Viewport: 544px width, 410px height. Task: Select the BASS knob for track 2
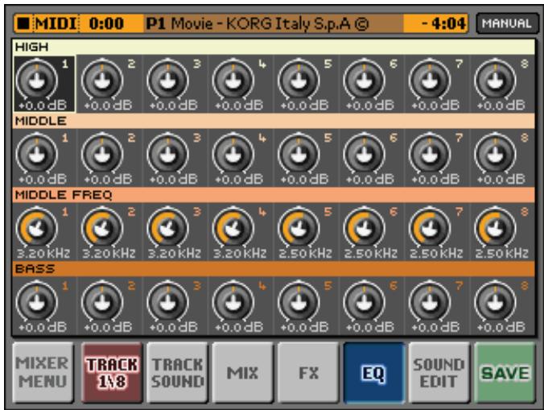[x=102, y=302]
